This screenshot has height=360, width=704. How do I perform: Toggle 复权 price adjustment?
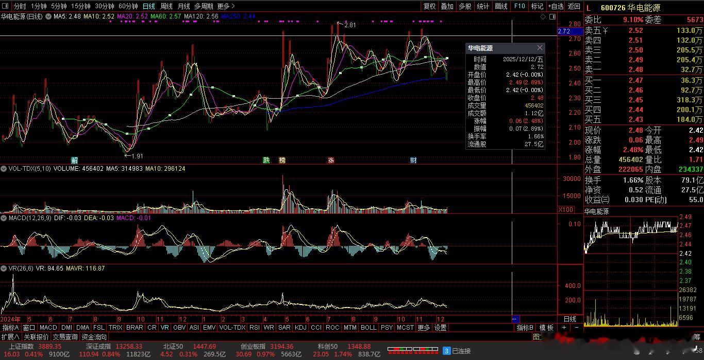click(x=429, y=6)
